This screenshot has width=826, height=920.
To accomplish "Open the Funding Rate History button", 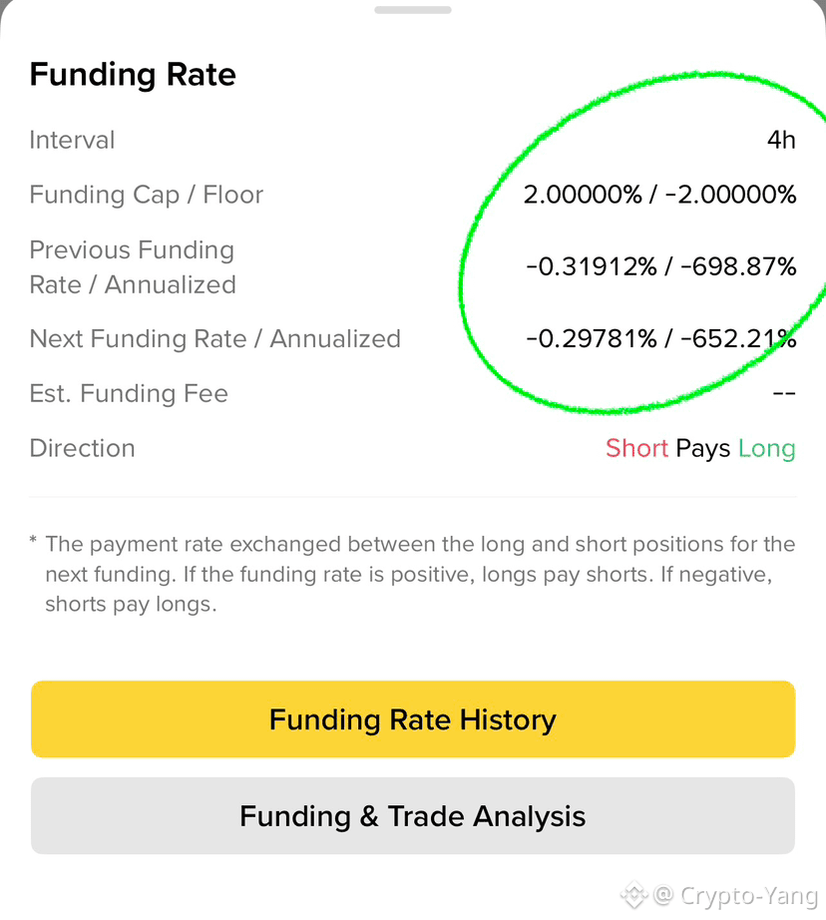I will 413,718.
